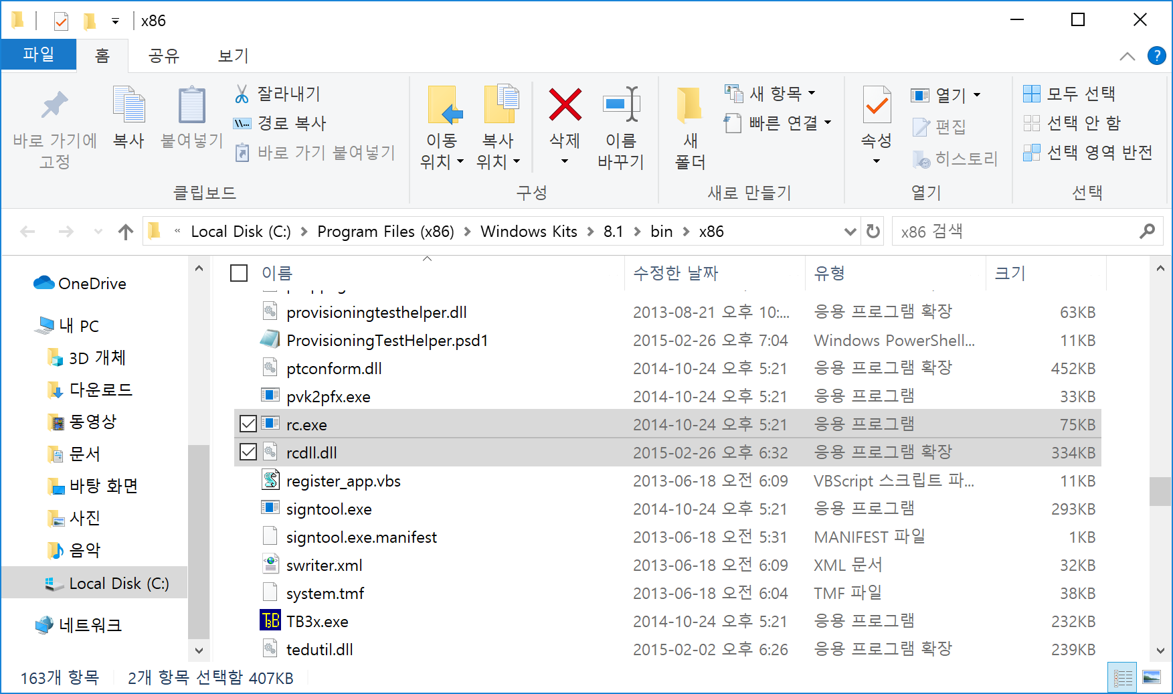The height and width of the screenshot is (694, 1173).
Task: Sort by Name (이름) column header
Action: (277, 273)
